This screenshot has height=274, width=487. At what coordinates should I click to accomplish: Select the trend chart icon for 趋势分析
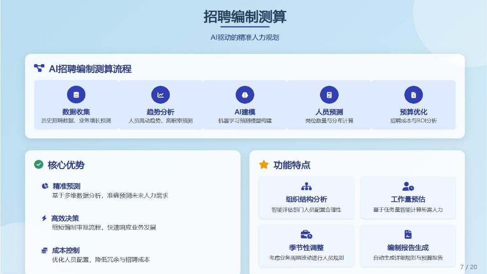tap(161, 94)
